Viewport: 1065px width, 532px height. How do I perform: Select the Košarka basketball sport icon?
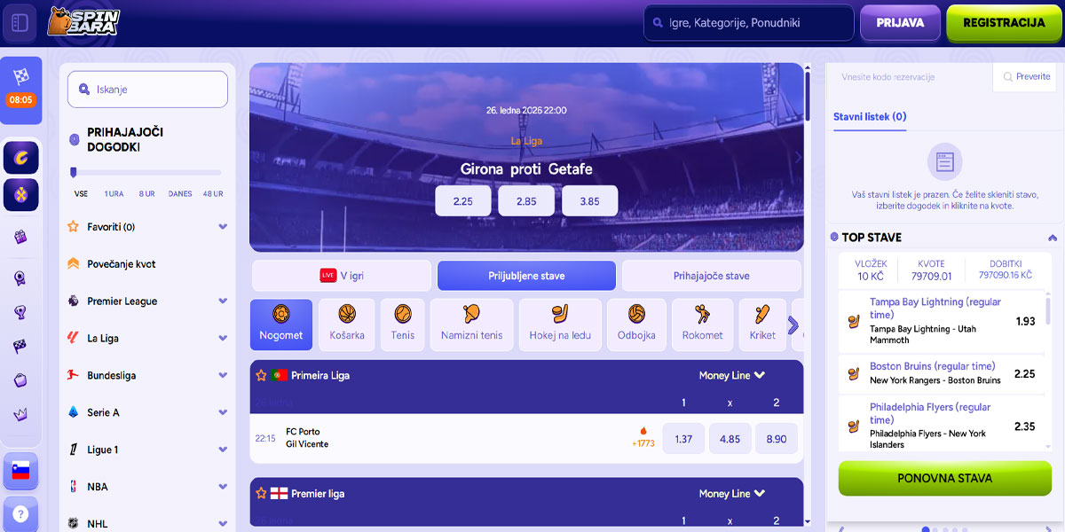coord(347,325)
